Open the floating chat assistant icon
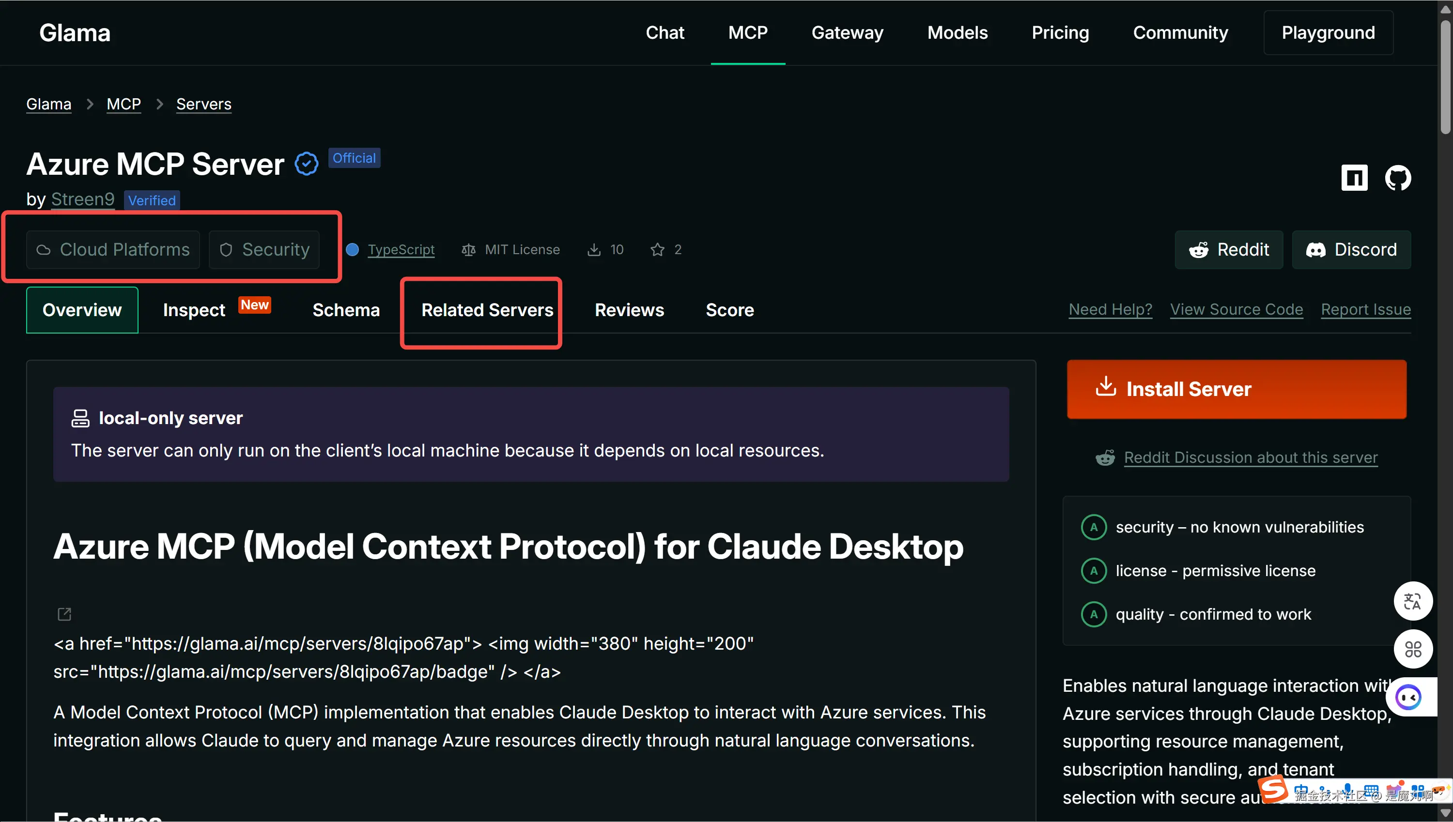 (1408, 697)
